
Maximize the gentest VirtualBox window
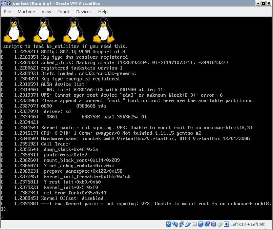pos(264,3)
